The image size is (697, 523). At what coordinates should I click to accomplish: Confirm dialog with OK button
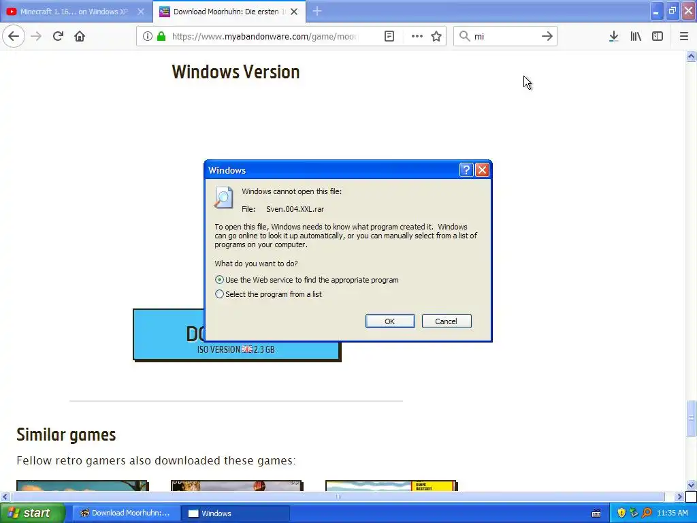[390, 321]
